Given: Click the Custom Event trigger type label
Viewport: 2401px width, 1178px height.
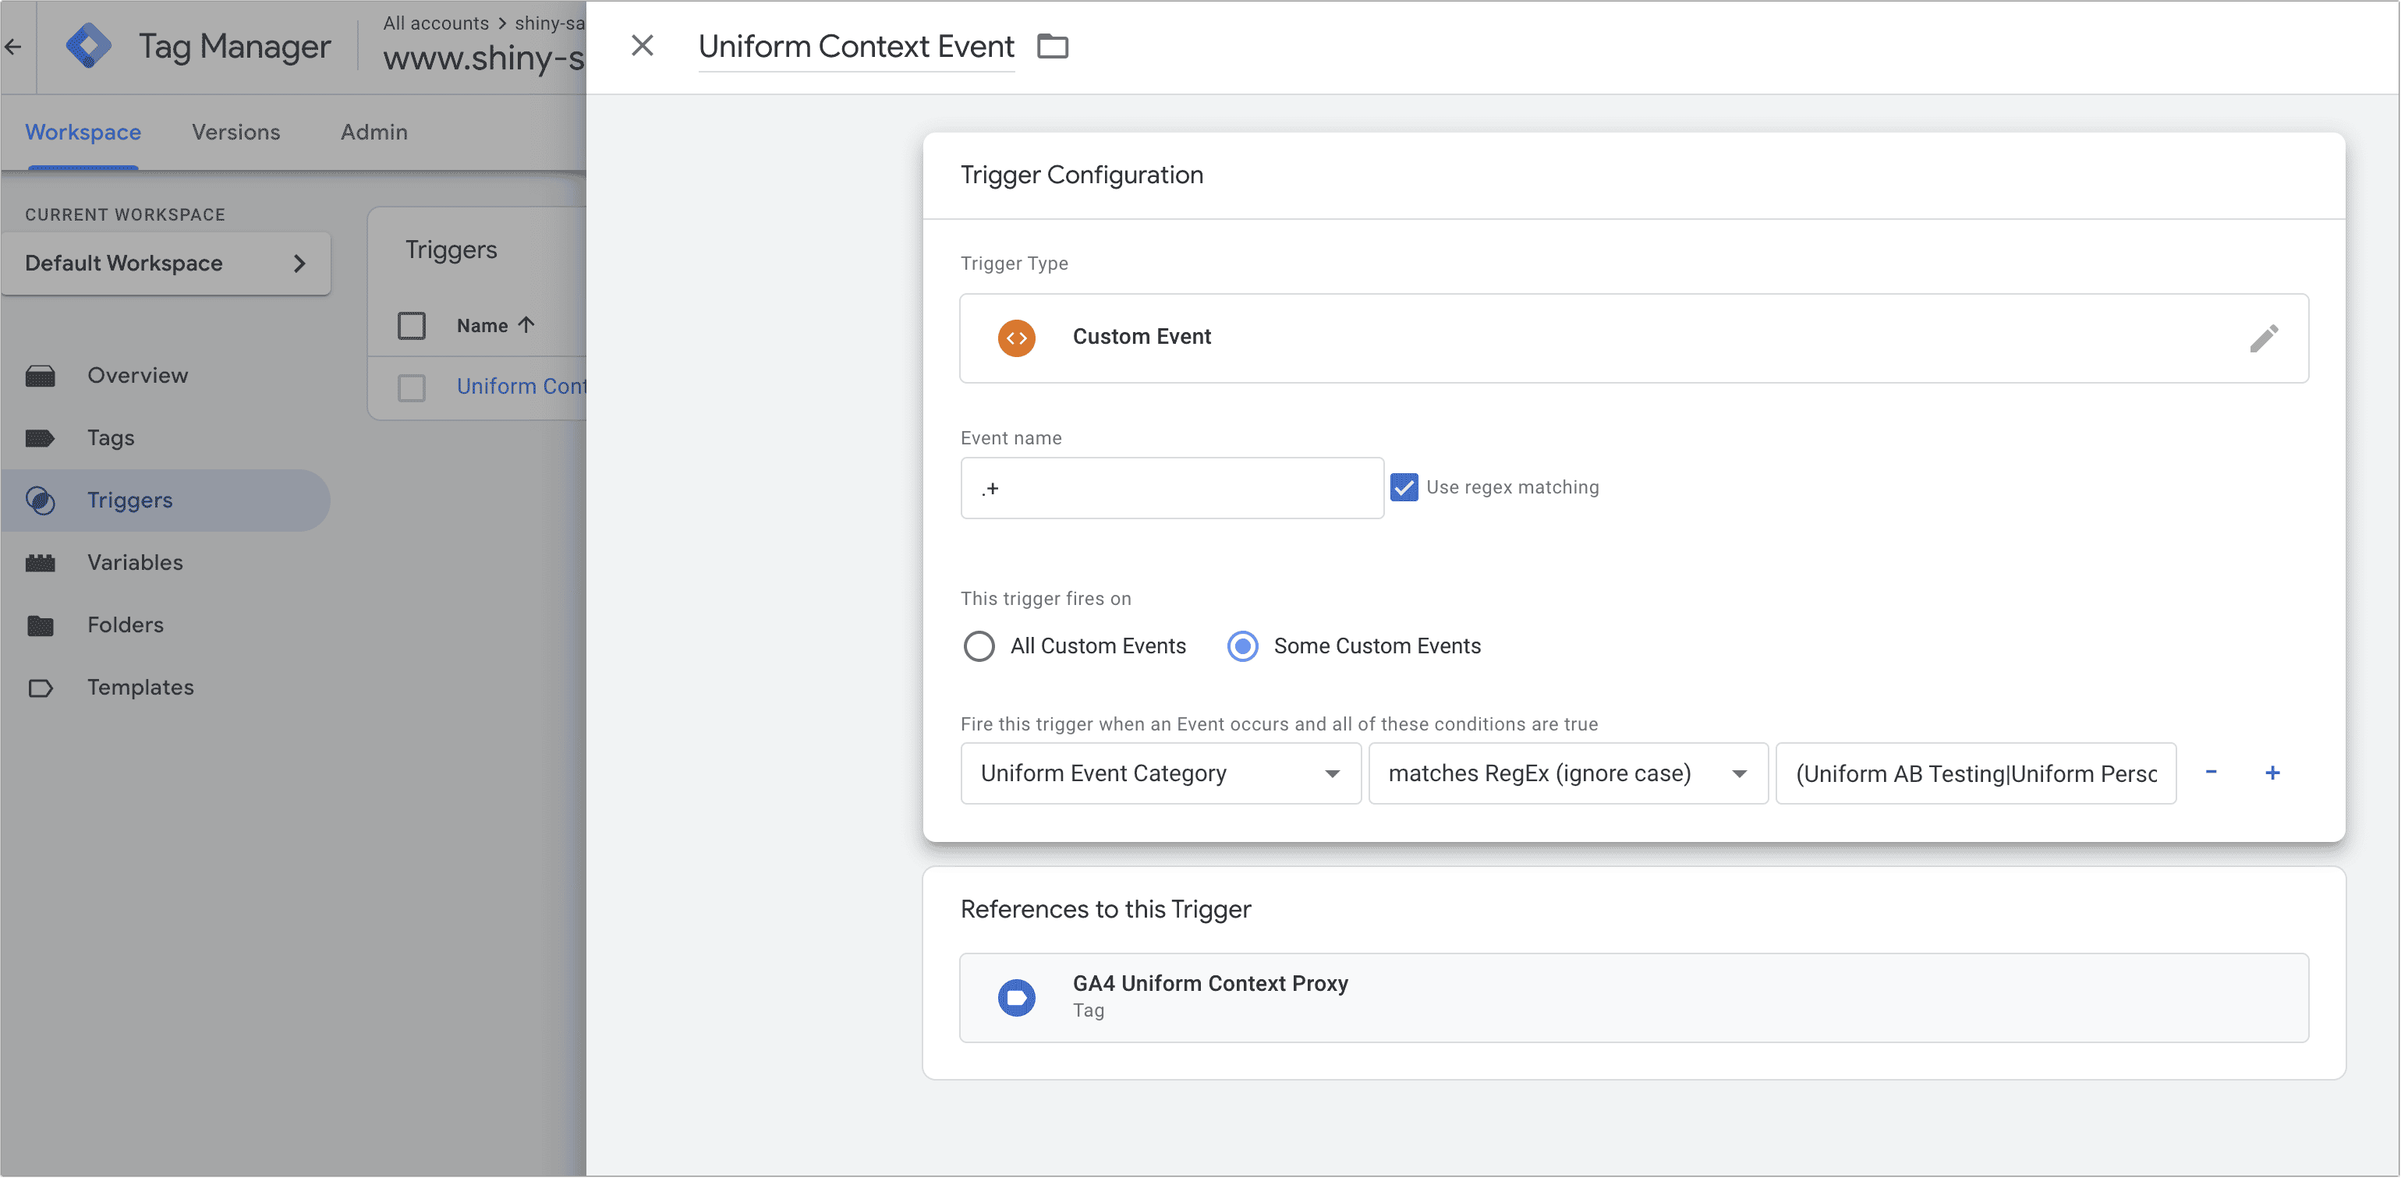Looking at the screenshot, I should [1142, 337].
